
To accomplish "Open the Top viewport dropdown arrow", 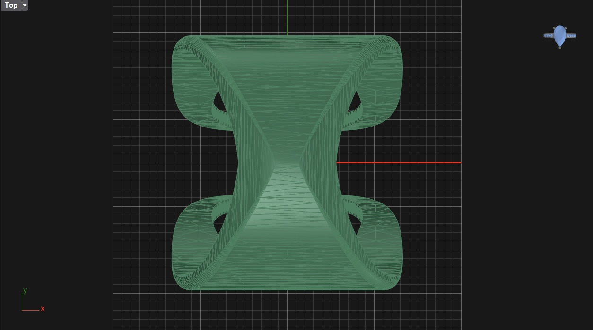I will [x=25, y=5].
